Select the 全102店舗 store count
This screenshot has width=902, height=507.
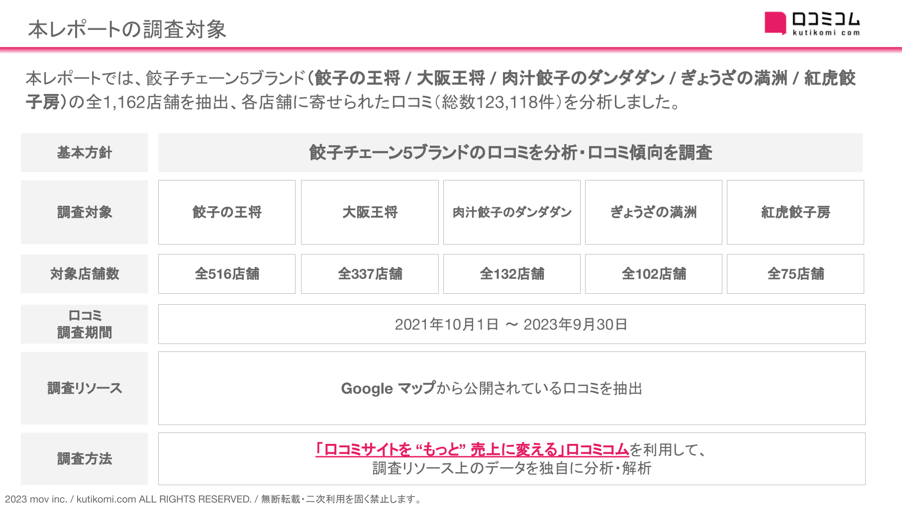pyautogui.click(x=654, y=274)
